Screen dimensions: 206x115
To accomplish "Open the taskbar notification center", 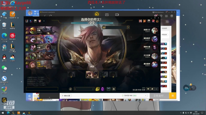I will 202,113.
